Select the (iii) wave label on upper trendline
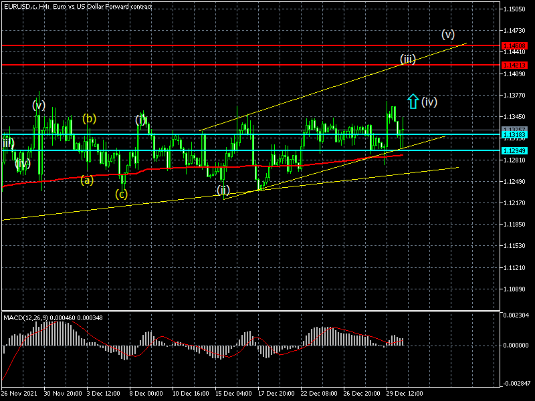 click(x=408, y=59)
